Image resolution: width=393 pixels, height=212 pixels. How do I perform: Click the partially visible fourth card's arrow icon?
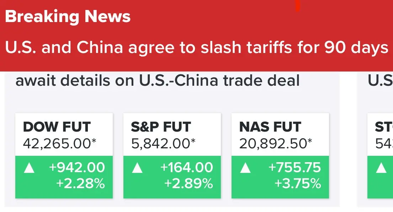381,168
